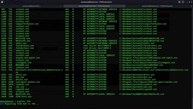Click the SIHClient.exe process name
Viewport: 193px width, 109px height.
coord(24,97)
